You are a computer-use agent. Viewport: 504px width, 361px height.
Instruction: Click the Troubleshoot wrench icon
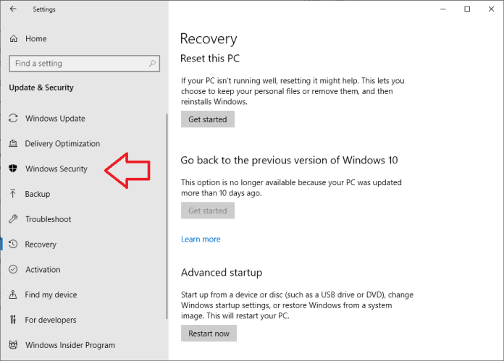[13, 219]
